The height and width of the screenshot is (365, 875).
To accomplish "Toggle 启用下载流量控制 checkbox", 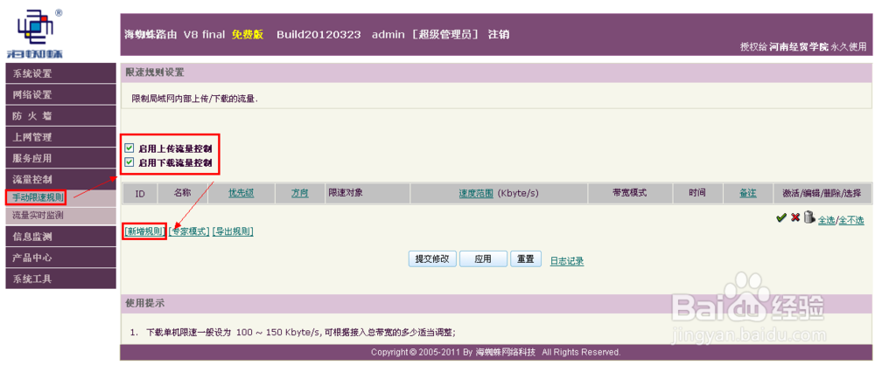I will pyautogui.click(x=129, y=162).
